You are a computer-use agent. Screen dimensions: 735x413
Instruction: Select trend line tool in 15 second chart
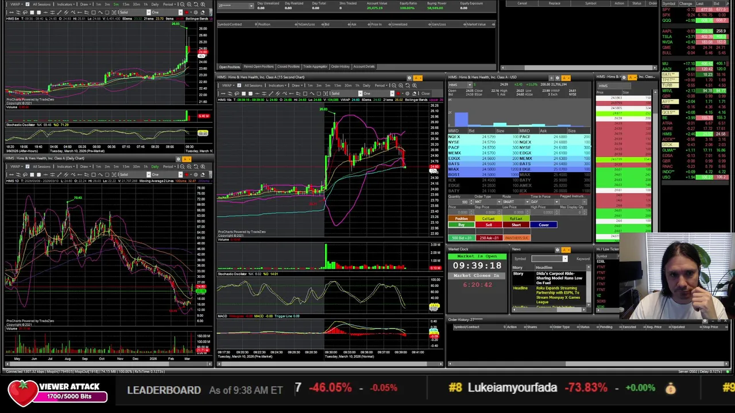pos(271,93)
